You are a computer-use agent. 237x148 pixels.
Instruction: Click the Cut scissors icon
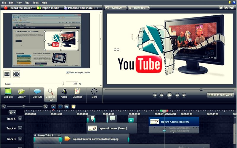54,107
